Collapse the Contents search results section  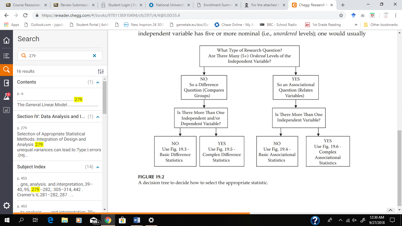pyautogui.click(x=97, y=82)
